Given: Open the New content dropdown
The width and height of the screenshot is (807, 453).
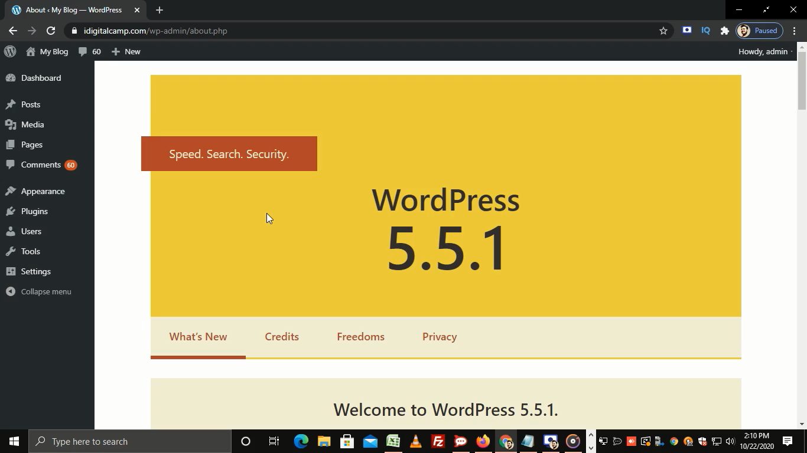Looking at the screenshot, I should pyautogui.click(x=126, y=51).
